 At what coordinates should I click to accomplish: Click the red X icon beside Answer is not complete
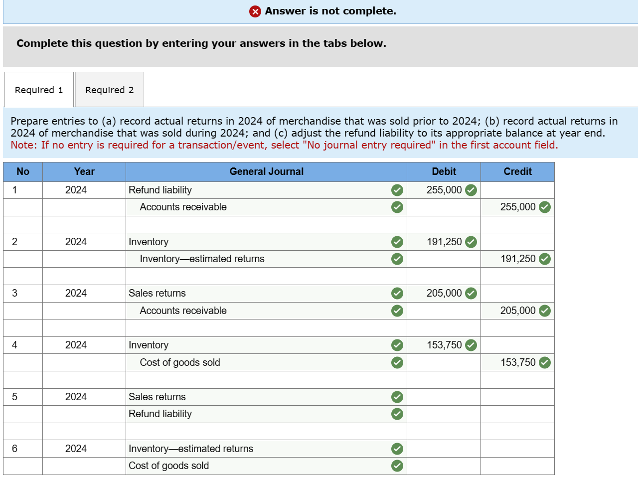[x=255, y=11]
